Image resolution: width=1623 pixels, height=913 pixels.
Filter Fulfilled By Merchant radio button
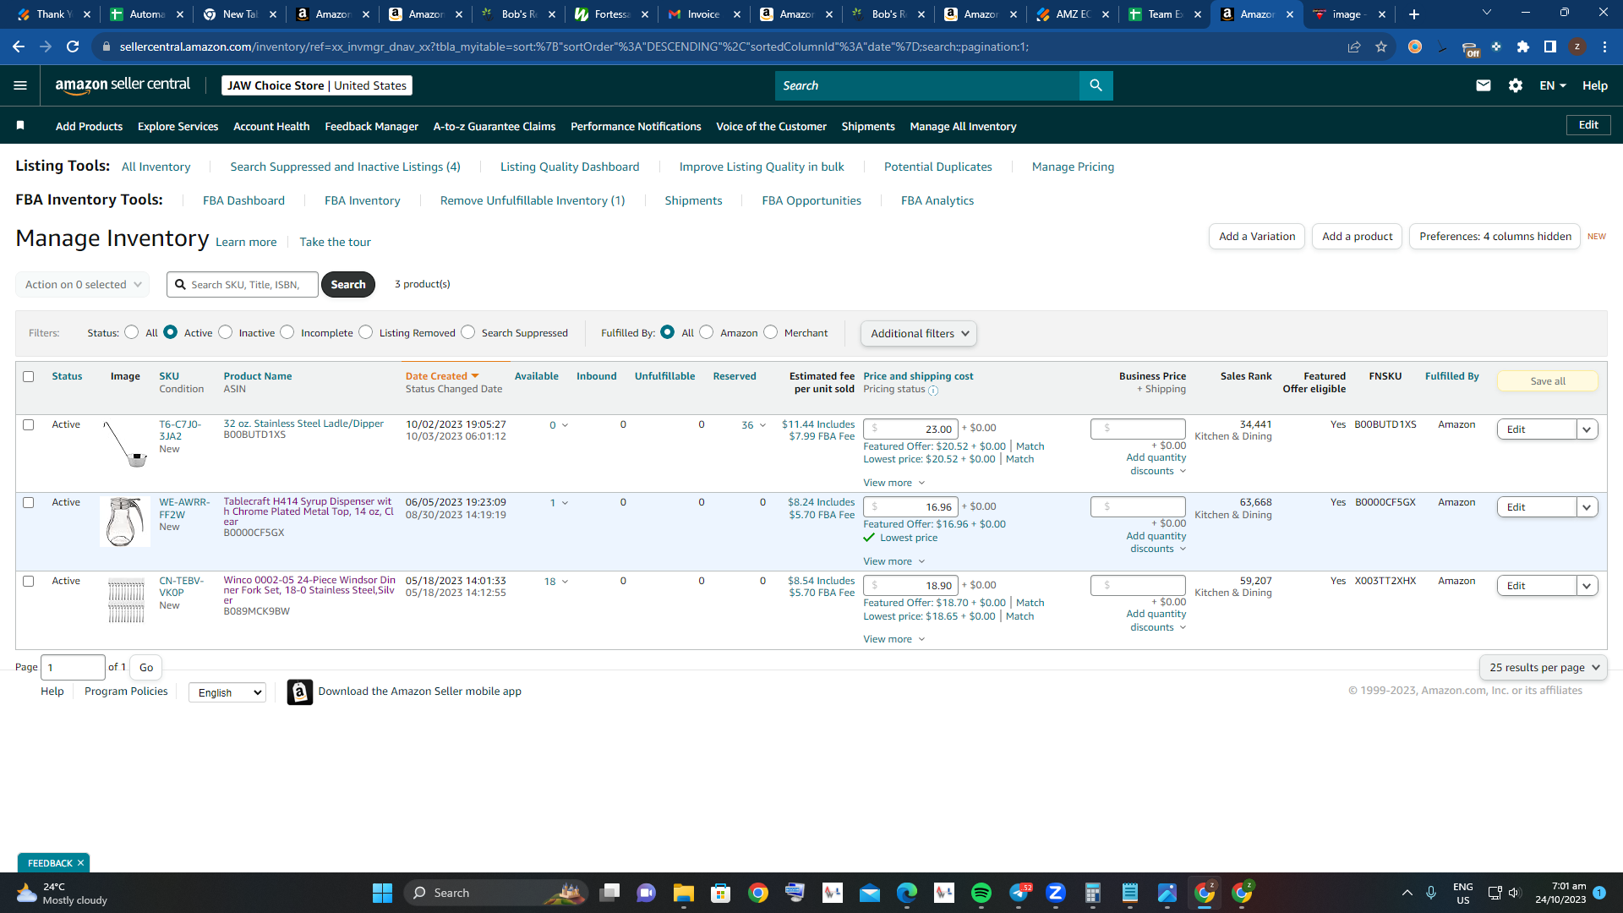pos(770,332)
